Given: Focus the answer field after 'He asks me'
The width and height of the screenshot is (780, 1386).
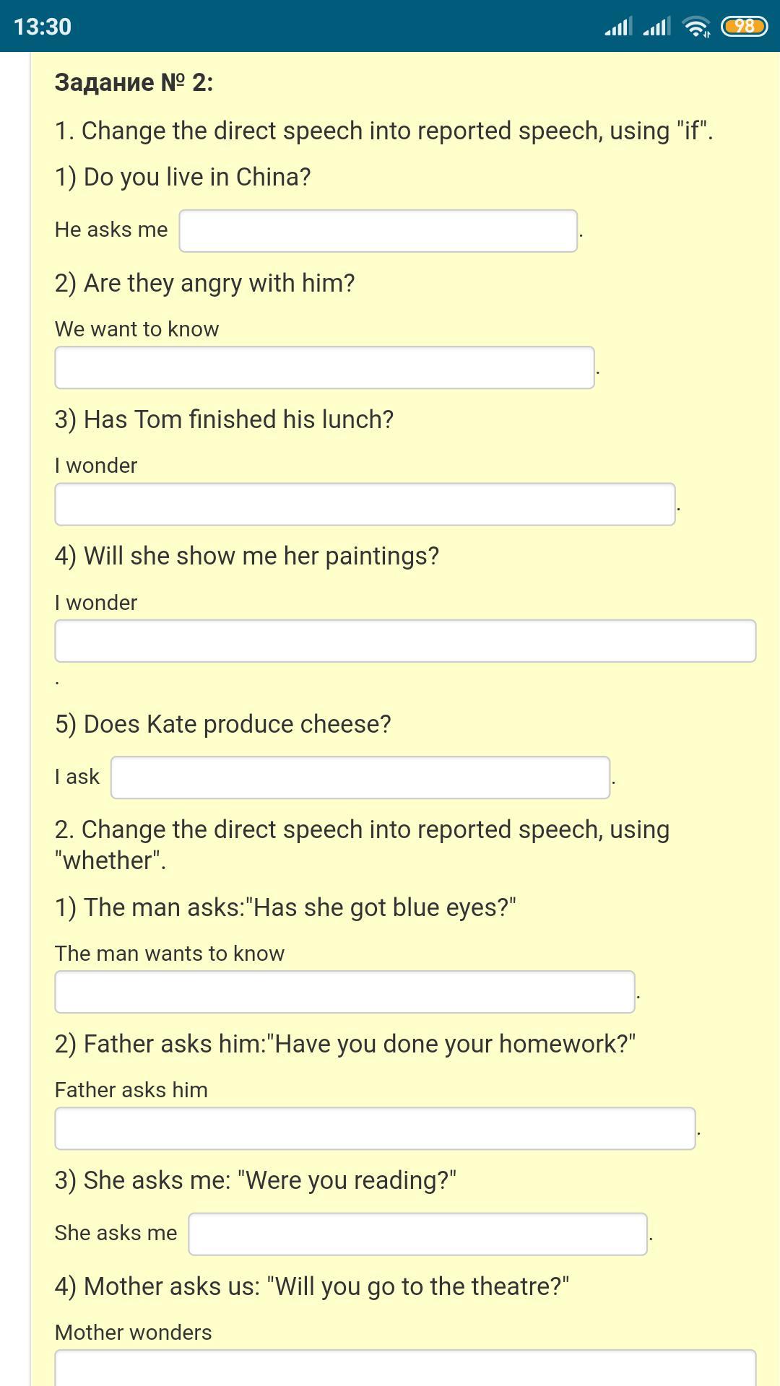Looking at the screenshot, I should click(x=378, y=231).
